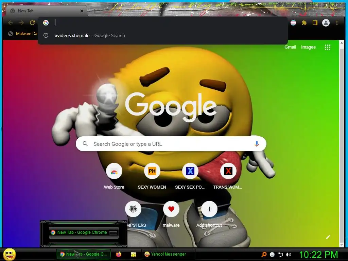Click the browser back arrow
This screenshot has height=261, width=348.
pyautogui.click(x=11, y=23)
